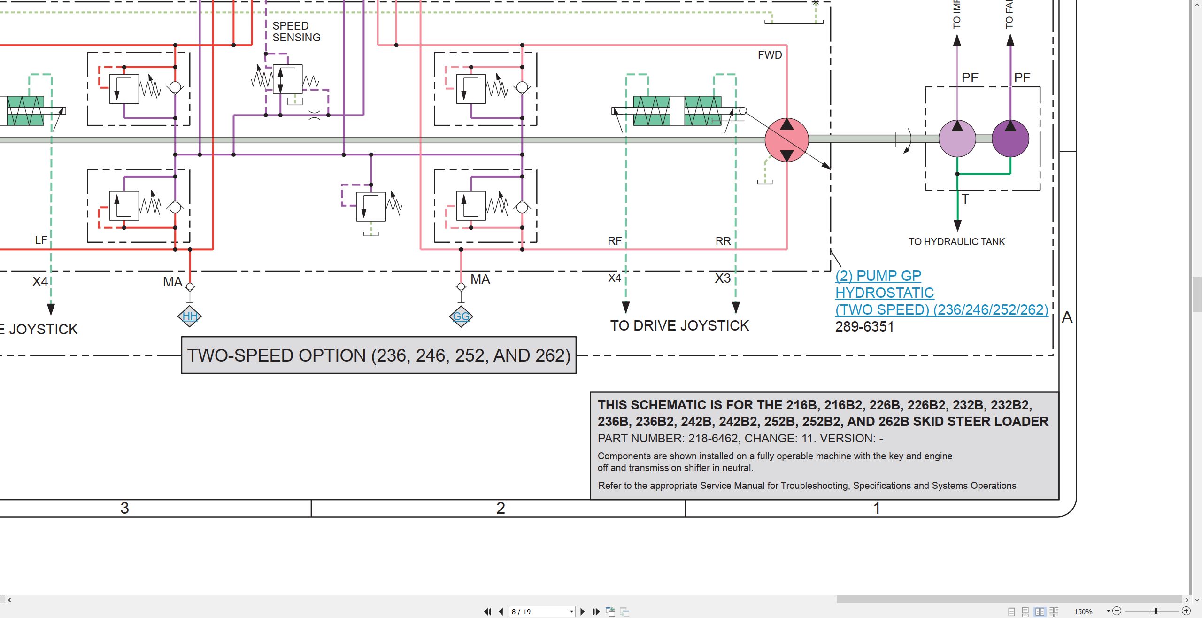Viewport: 1202px width, 618px height.
Task: Open the (2) PUMP GP HYDROSTATIC link
Action: (941, 293)
